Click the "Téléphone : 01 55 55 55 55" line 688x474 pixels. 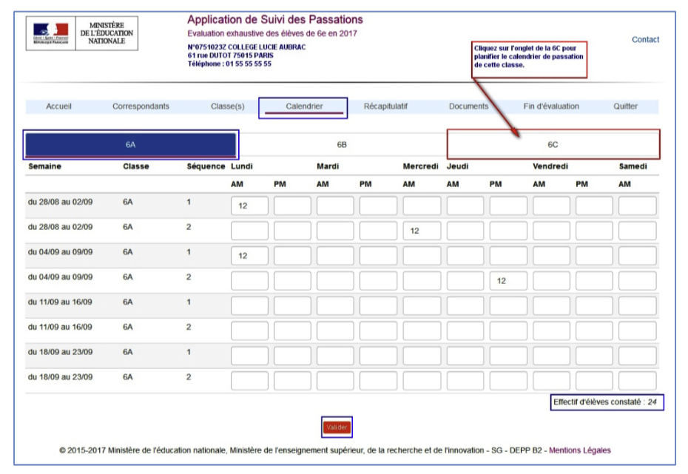(x=229, y=64)
